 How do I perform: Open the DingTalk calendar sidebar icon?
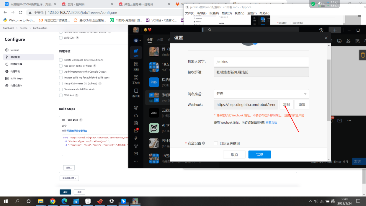pos(136,123)
